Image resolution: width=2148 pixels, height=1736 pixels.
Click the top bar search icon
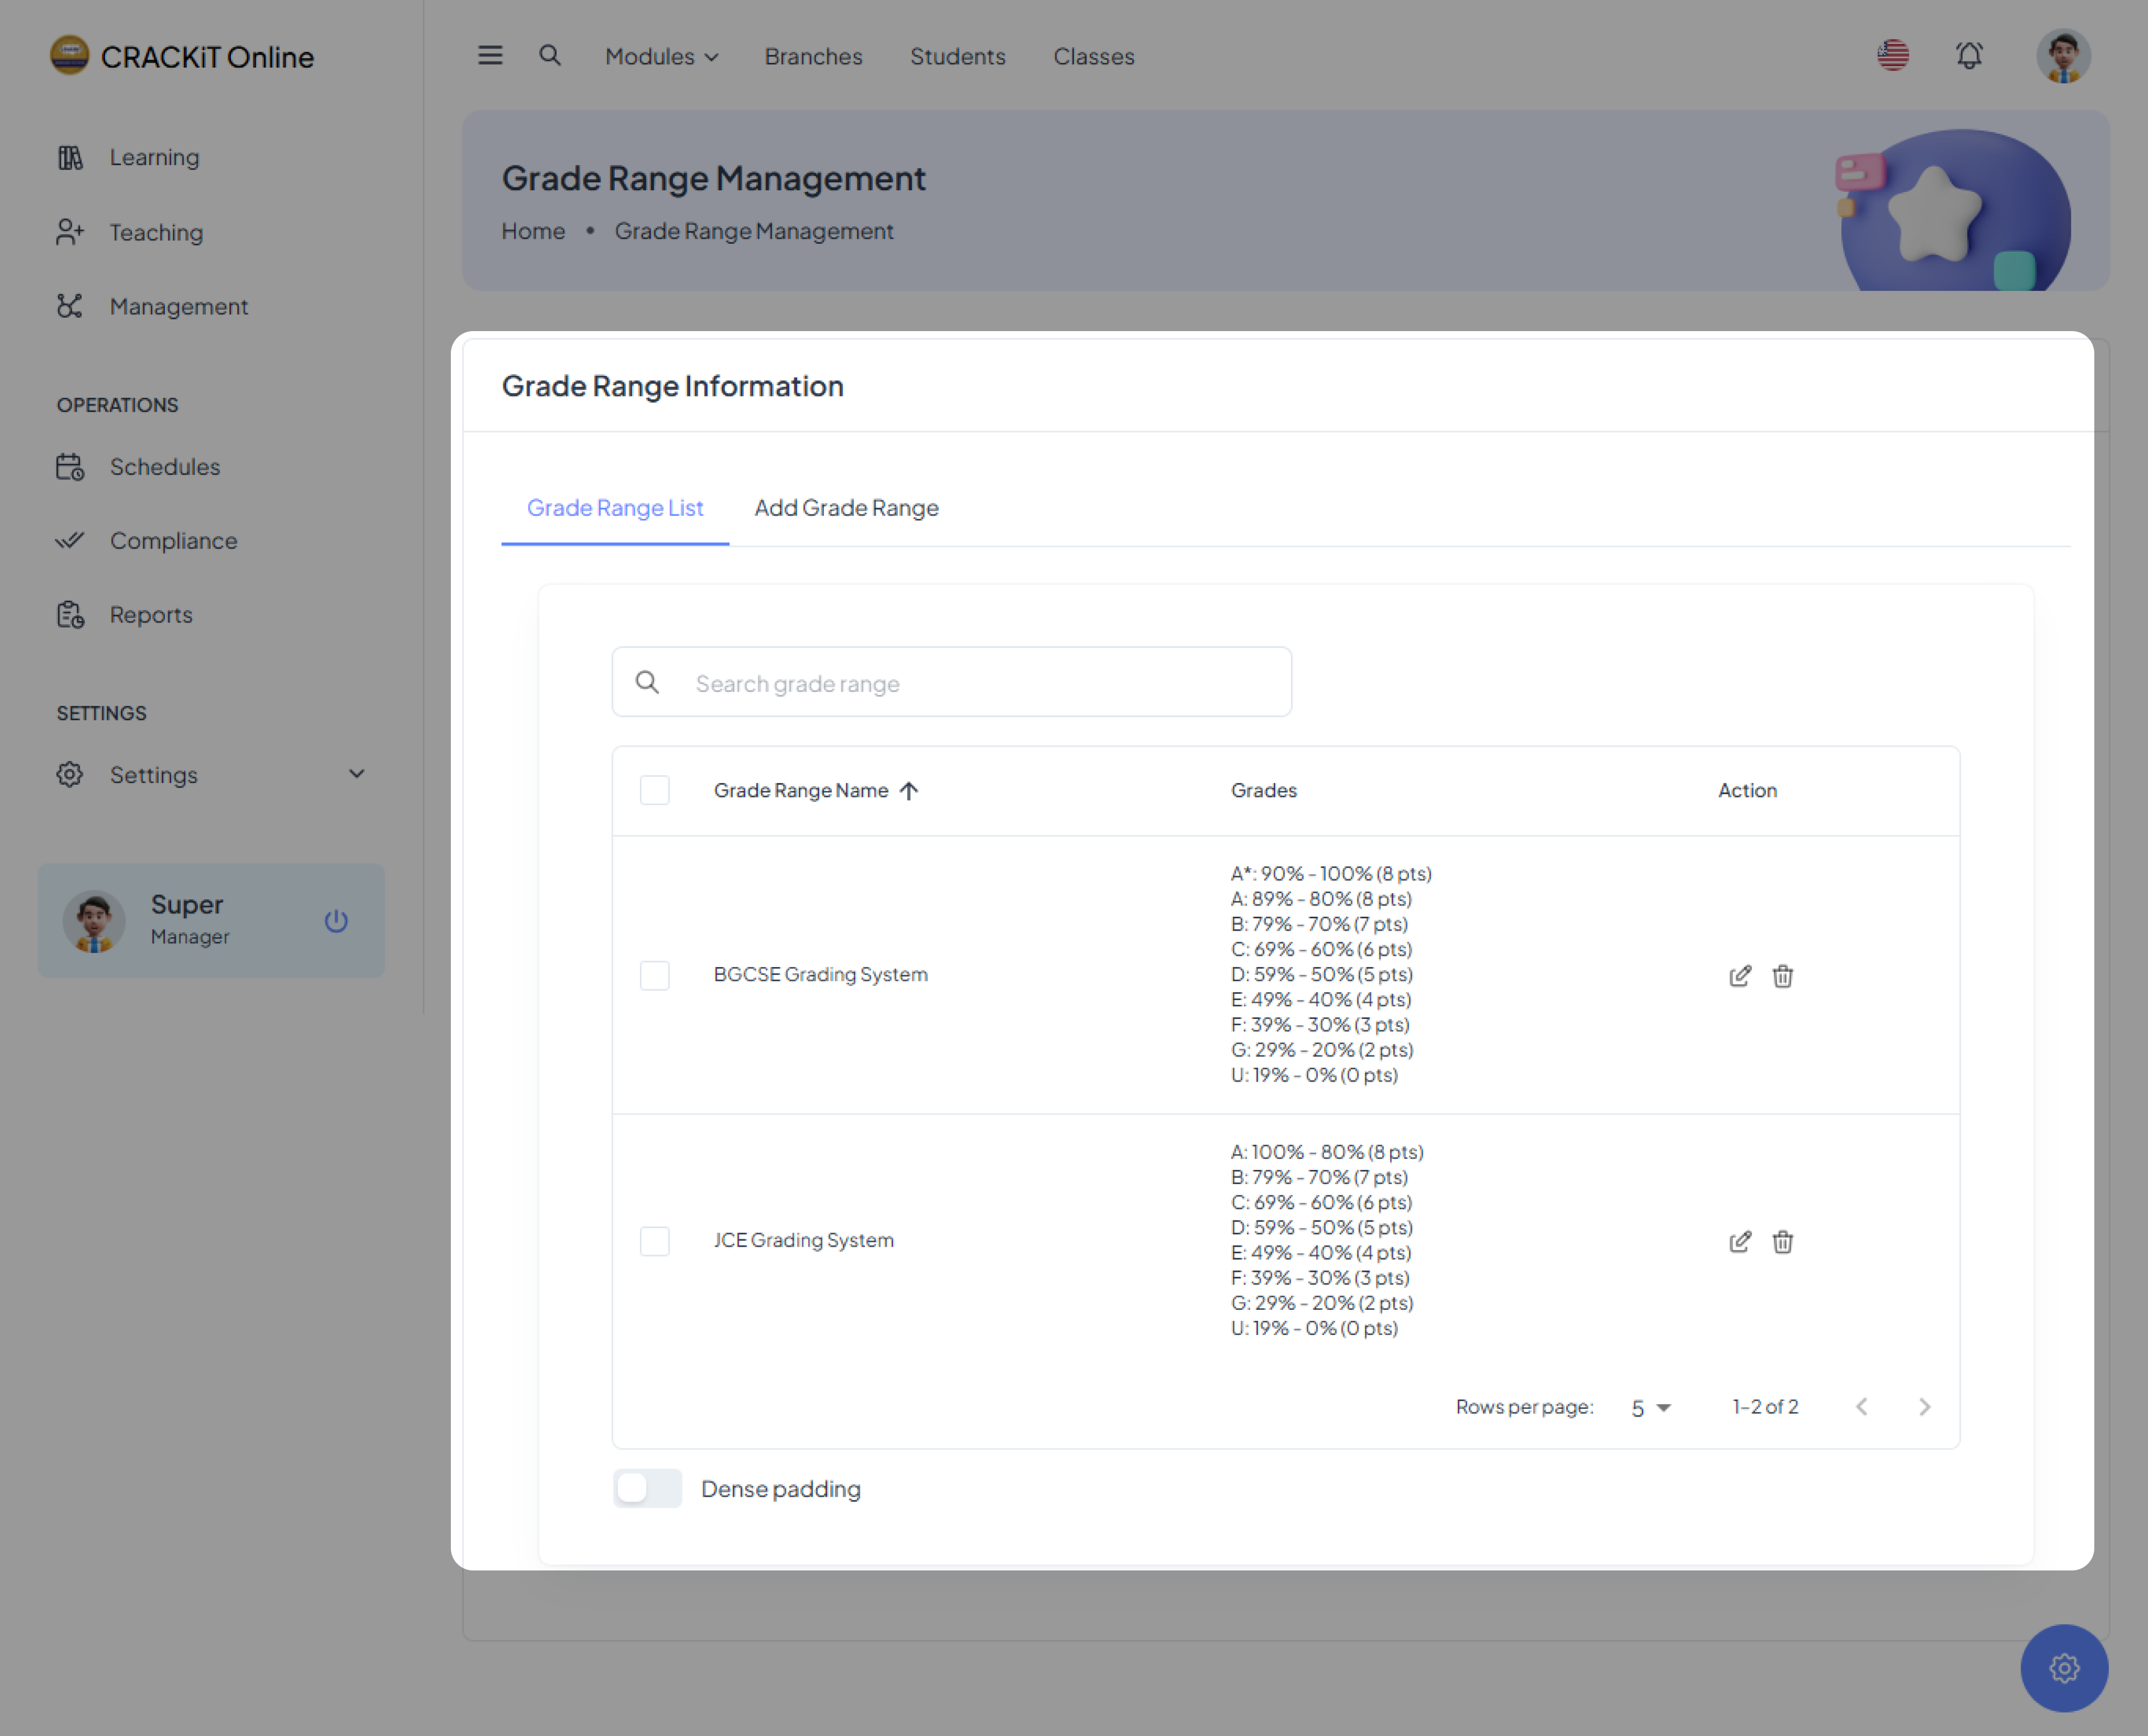[x=549, y=56]
